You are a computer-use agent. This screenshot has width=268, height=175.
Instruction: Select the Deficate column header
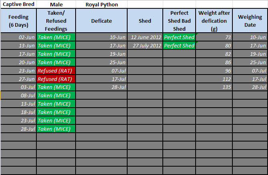pyautogui.click(x=102, y=21)
